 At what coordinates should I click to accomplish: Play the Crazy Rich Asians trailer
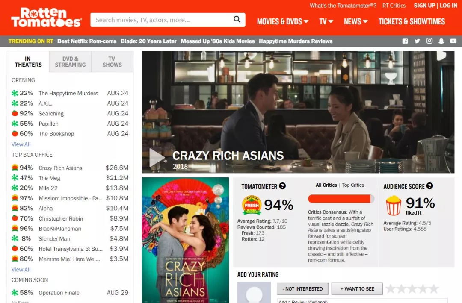click(x=157, y=158)
